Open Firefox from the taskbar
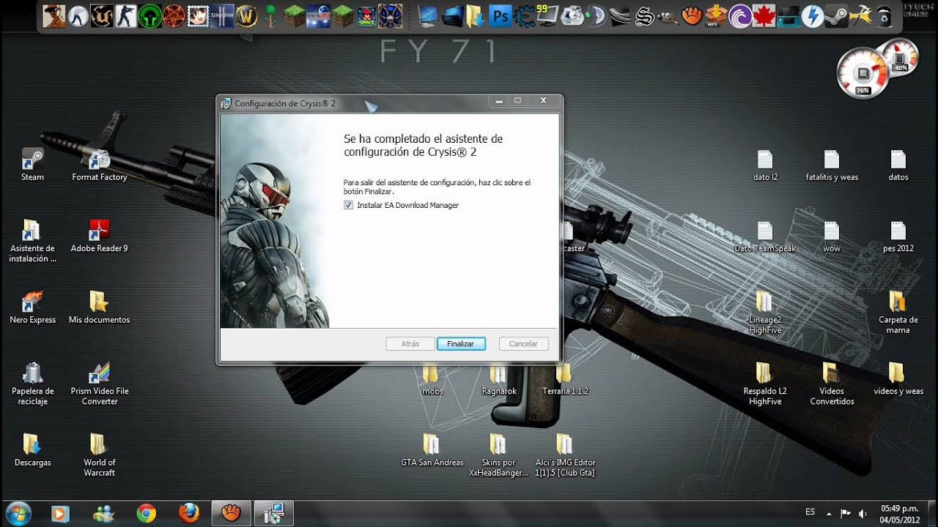This screenshot has width=938, height=527. pyautogui.click(x=189, y=513)
